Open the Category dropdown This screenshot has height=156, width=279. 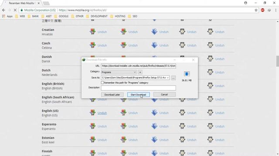click(119, 72)
